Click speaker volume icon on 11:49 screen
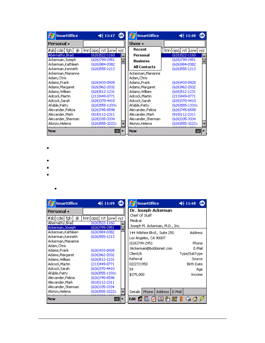The width and height of the screenshot is (265, 343). click(x=101, y=203)
